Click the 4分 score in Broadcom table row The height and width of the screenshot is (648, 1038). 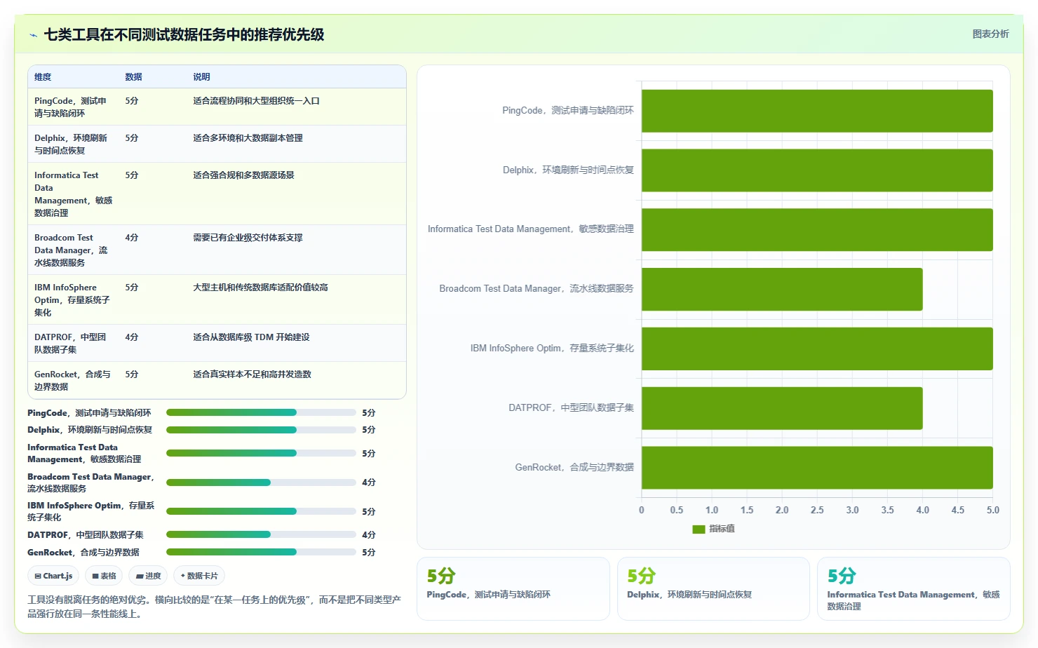(x=132, y=238)
